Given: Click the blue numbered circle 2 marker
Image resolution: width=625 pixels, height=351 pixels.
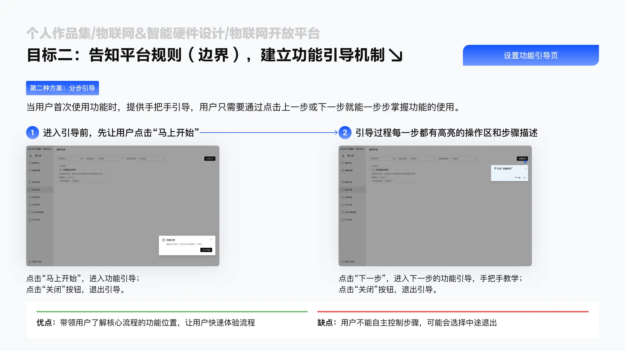Looking at the screenshot, I should (345, 133).
